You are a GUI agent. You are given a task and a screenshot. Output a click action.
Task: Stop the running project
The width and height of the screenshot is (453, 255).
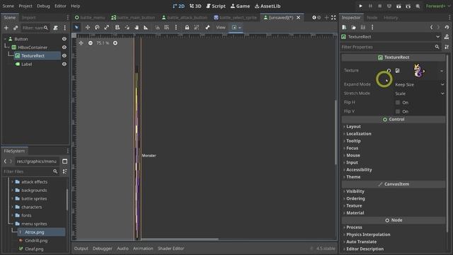pos(379,6)
